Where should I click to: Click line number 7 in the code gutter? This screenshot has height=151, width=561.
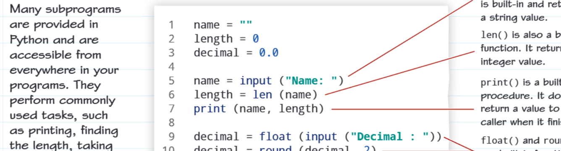(x=171, y=109)
